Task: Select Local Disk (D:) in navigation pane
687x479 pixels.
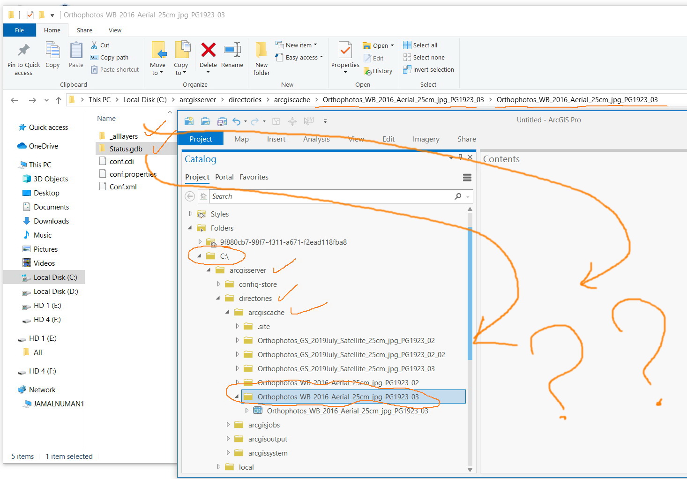Action: pos(56,292)
